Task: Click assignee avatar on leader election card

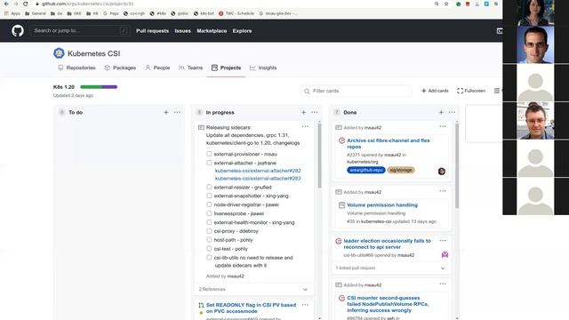Action: (x=445, y=255)
